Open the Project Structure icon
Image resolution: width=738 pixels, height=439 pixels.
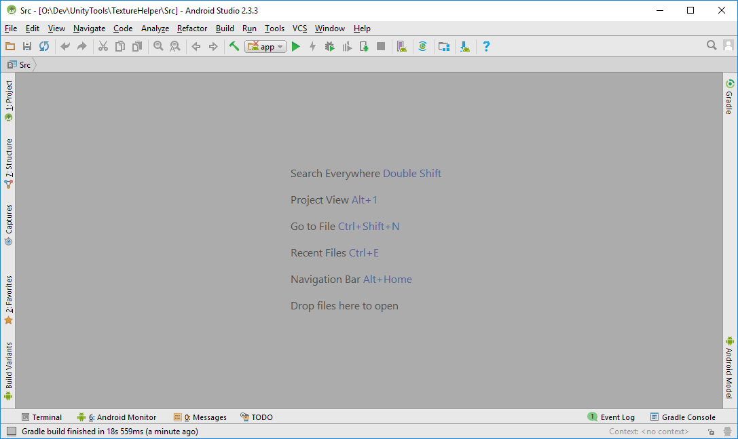click(444, 46)
